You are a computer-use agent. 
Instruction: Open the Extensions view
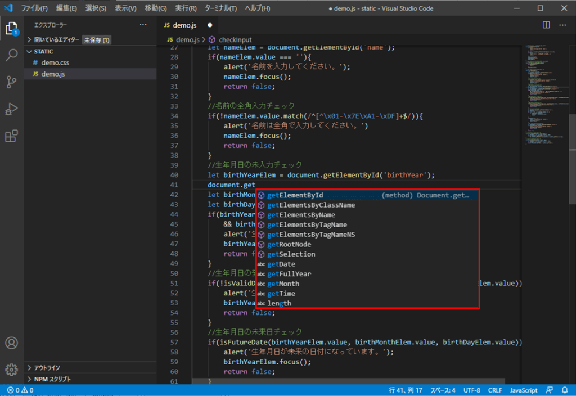pyautogui.click(x=11, y=136)
